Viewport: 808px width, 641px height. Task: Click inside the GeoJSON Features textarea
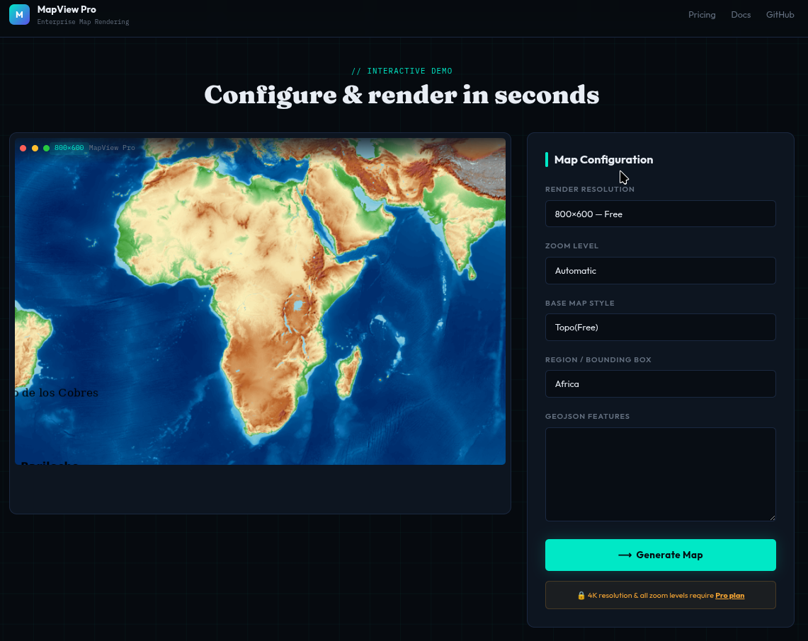660,474
